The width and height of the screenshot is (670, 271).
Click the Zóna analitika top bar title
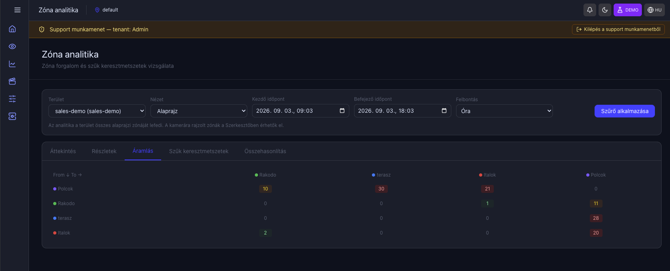[58, 10]
